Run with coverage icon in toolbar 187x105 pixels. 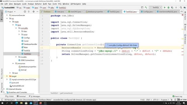coord(172,8)
